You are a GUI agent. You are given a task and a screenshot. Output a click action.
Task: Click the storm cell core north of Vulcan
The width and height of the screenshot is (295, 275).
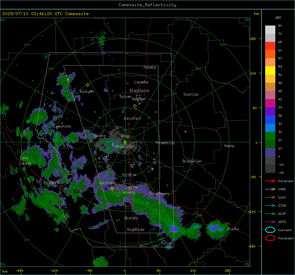174,229
